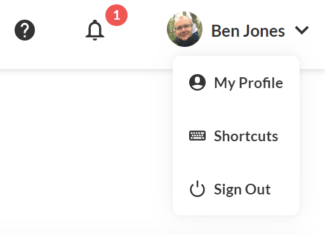Collapse the user menu using the chevron

point(302,30)
